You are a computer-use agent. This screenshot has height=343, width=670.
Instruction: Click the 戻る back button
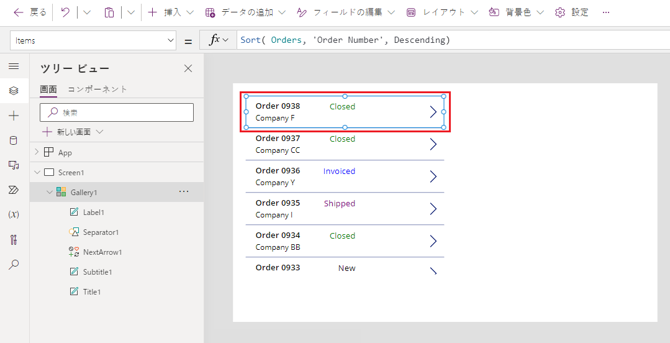click(30, 12)
